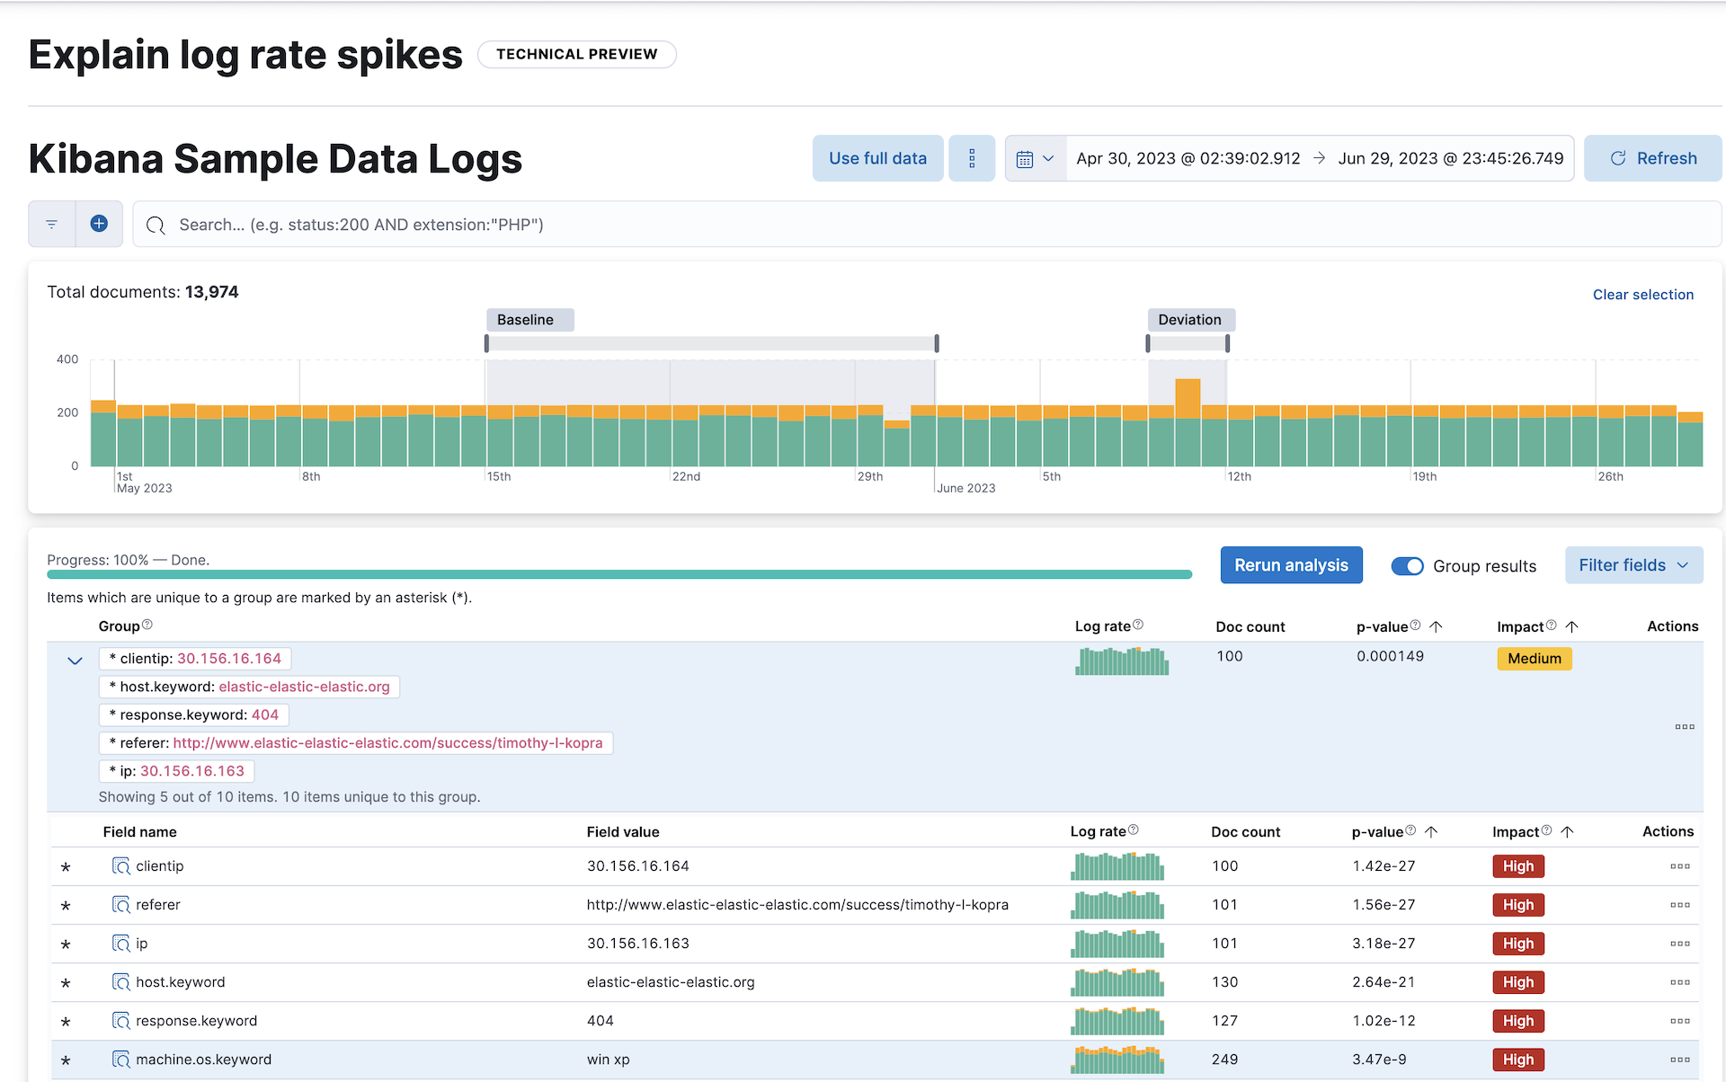Open the calendar date range dropdown
1726x1082 pixels.
[1033, 158]
